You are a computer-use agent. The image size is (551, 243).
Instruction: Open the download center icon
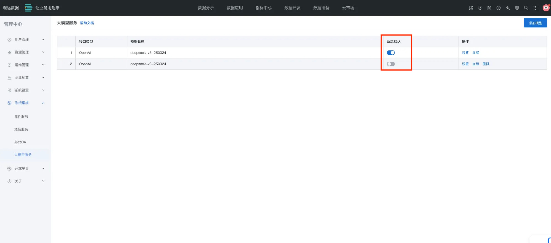coord(508,8)
